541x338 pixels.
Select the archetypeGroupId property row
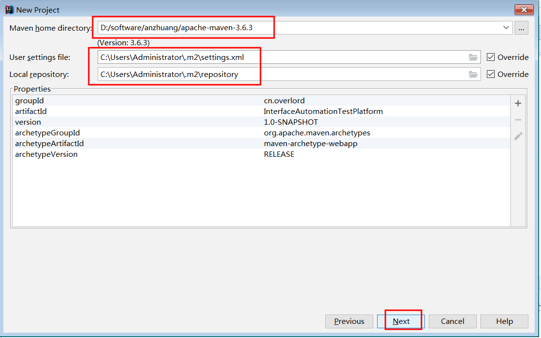click(261, 132)
